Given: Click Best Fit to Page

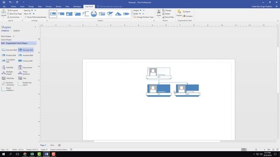Looking at the screenshot, I should 14,14.
